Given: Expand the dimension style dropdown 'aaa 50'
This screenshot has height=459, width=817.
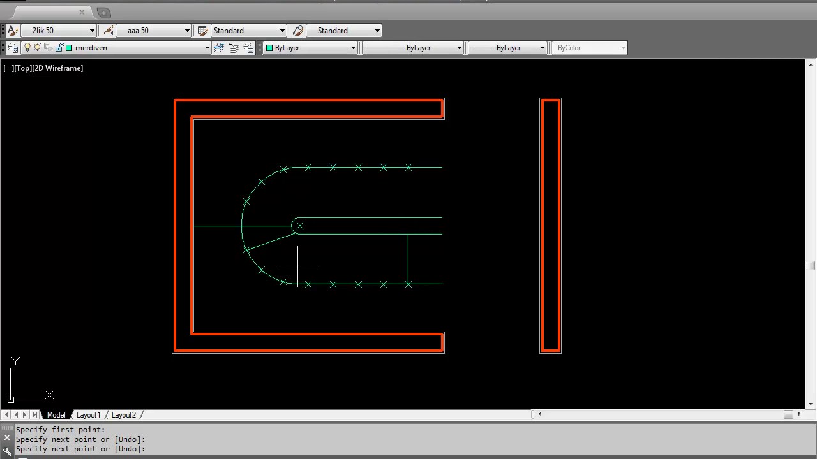Looking at the screenshot, I should point(187,31).
